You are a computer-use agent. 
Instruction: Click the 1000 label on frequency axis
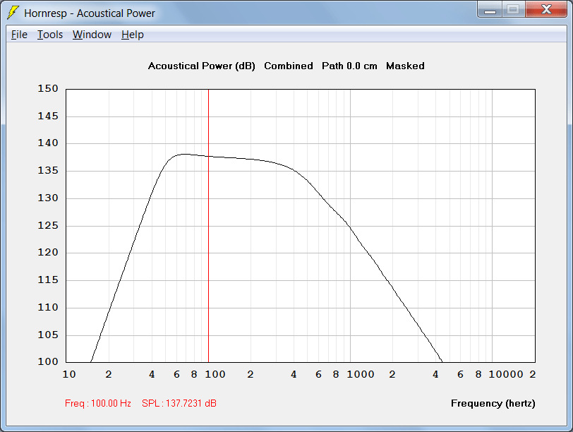[361, 375]
